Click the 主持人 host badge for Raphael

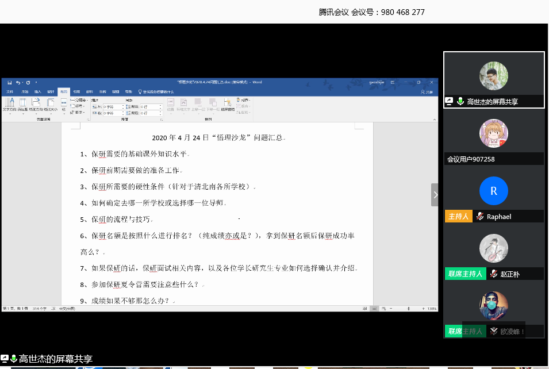[x=458, y=217]
